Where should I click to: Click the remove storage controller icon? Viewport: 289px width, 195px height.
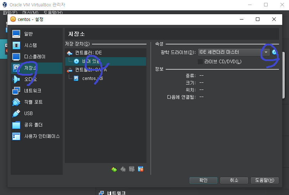point(123,169)
